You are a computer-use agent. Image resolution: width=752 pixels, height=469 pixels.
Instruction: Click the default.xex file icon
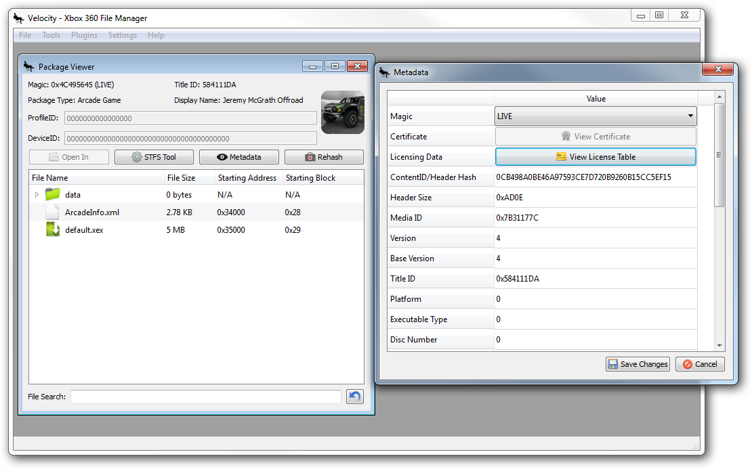click(x=53, y=229)
